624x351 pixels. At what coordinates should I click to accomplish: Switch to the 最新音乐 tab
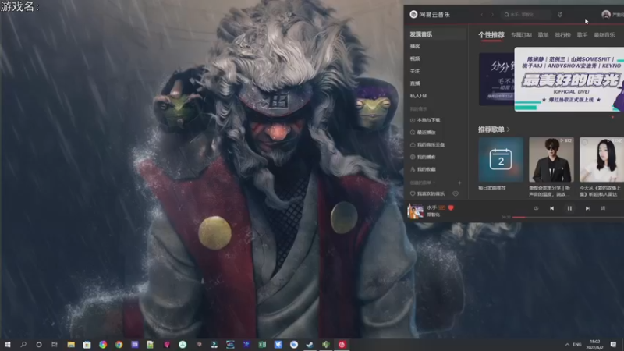[x=604, y=35]
